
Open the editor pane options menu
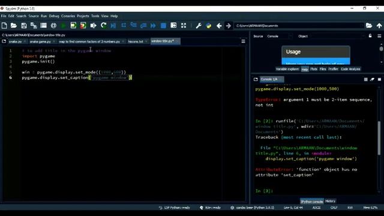tap(243, 41)
